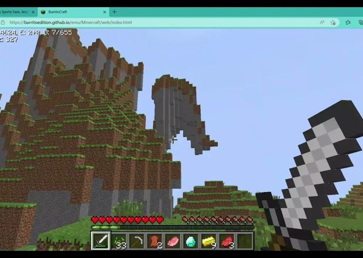
Task: Add this page to favorites star icon
Action: pyautogui.click(x=333, y=23)
